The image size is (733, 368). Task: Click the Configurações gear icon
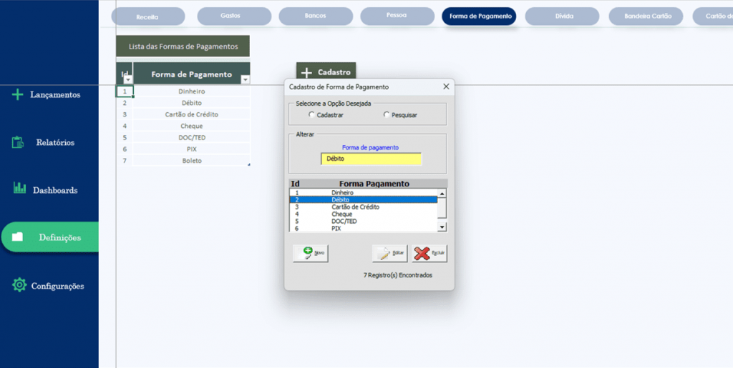tap(19, 285)
